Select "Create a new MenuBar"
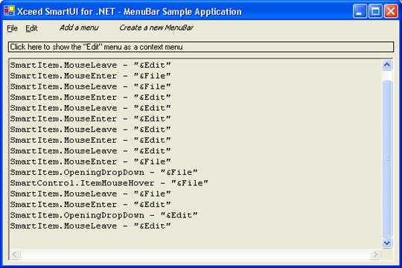This screenshot has width=402, height=268. pyautogui.click(x=156, y=28)
